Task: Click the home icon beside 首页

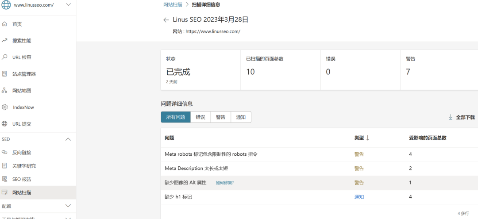Action: coord(4,24)
